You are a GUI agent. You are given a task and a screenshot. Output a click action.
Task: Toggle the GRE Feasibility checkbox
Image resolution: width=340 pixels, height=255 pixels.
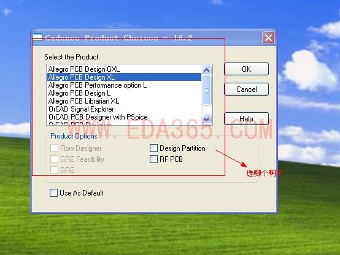(x=54, y=159)
